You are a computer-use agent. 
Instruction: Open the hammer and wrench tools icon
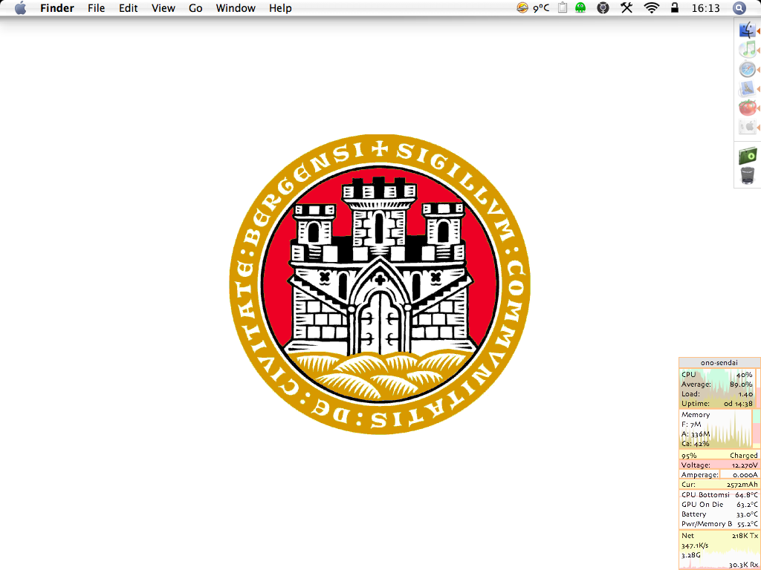click(x=626, y=7)
